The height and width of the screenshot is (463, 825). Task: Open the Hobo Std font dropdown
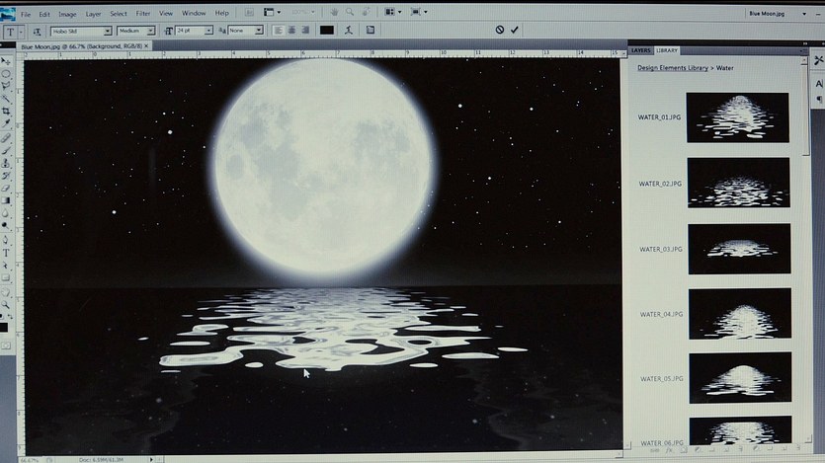tap(109, 31)
